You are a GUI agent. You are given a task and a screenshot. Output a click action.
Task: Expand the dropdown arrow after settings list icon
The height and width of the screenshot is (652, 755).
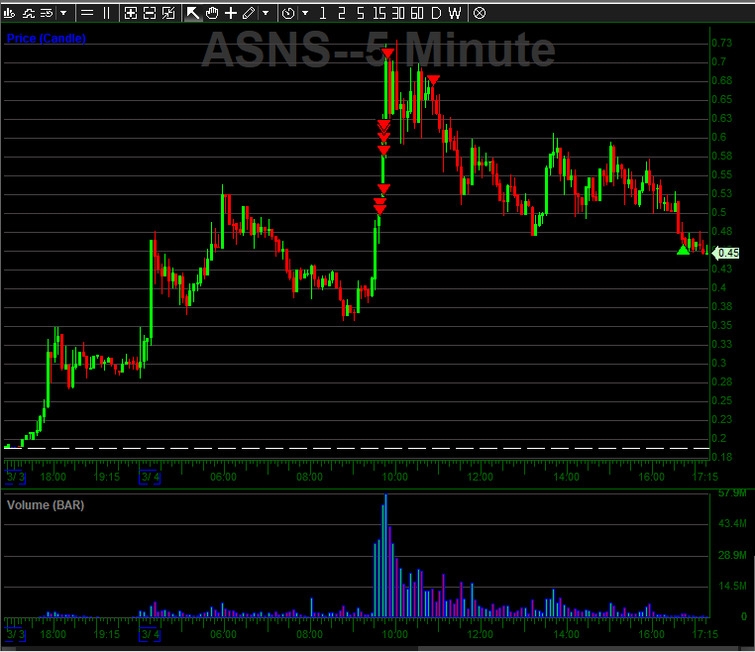pyautogui.click(x=63, y=13)
